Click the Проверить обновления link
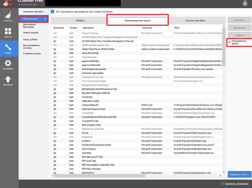Screen dimensions: 252x188 (x=236, y=184)
